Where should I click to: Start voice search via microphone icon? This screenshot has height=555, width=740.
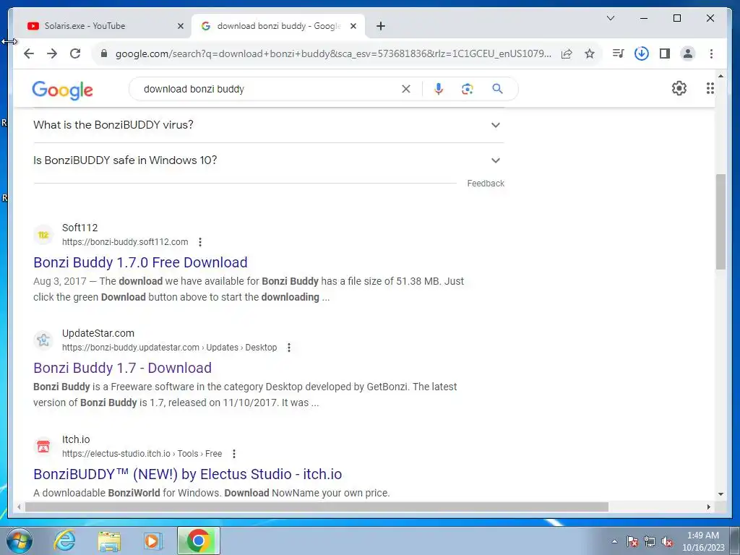(x=439, y=89)
